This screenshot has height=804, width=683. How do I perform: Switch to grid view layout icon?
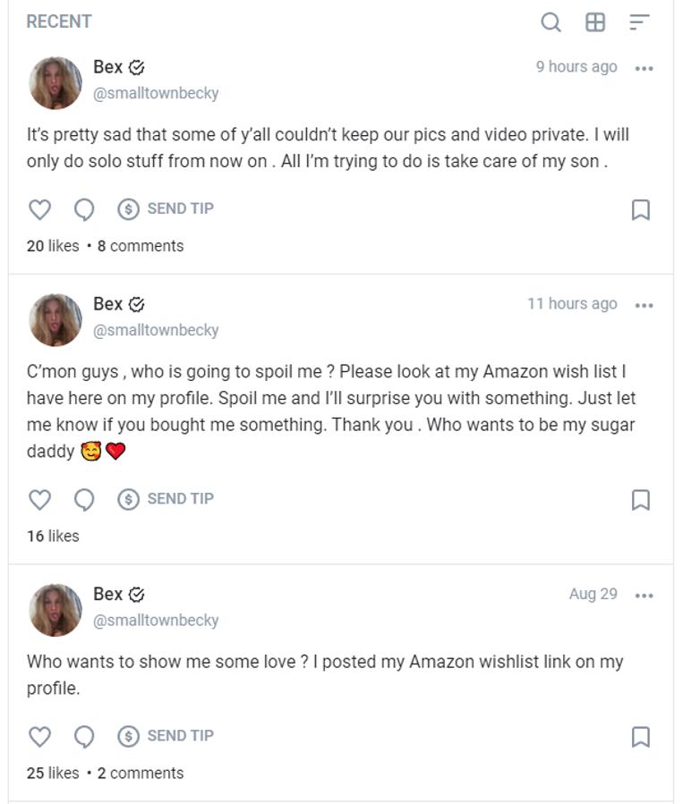coord(595,22)
